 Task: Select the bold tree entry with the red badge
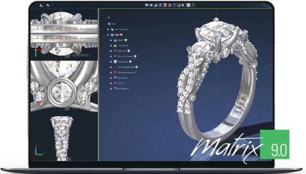117,35
